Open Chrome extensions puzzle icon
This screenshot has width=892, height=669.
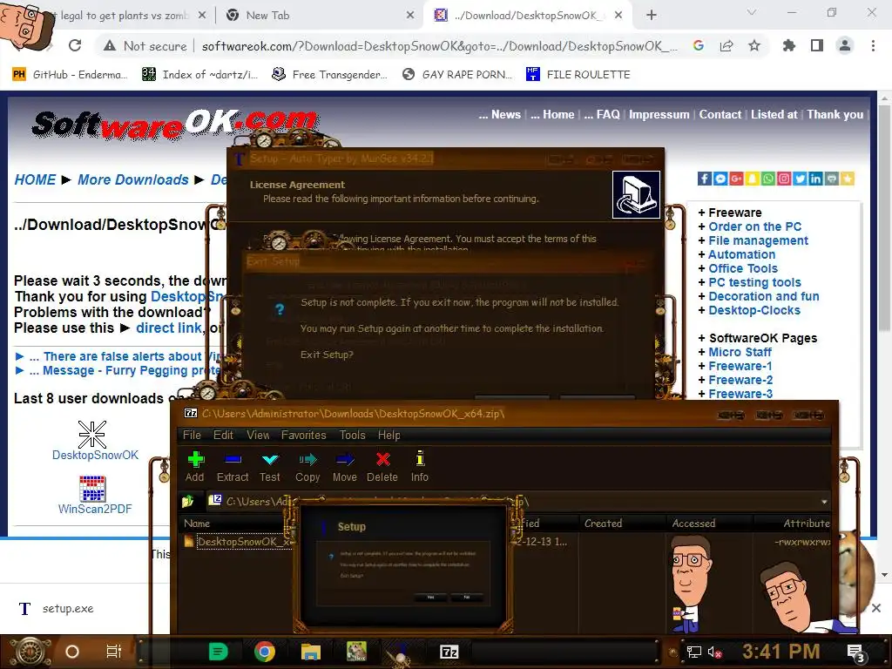789,45
